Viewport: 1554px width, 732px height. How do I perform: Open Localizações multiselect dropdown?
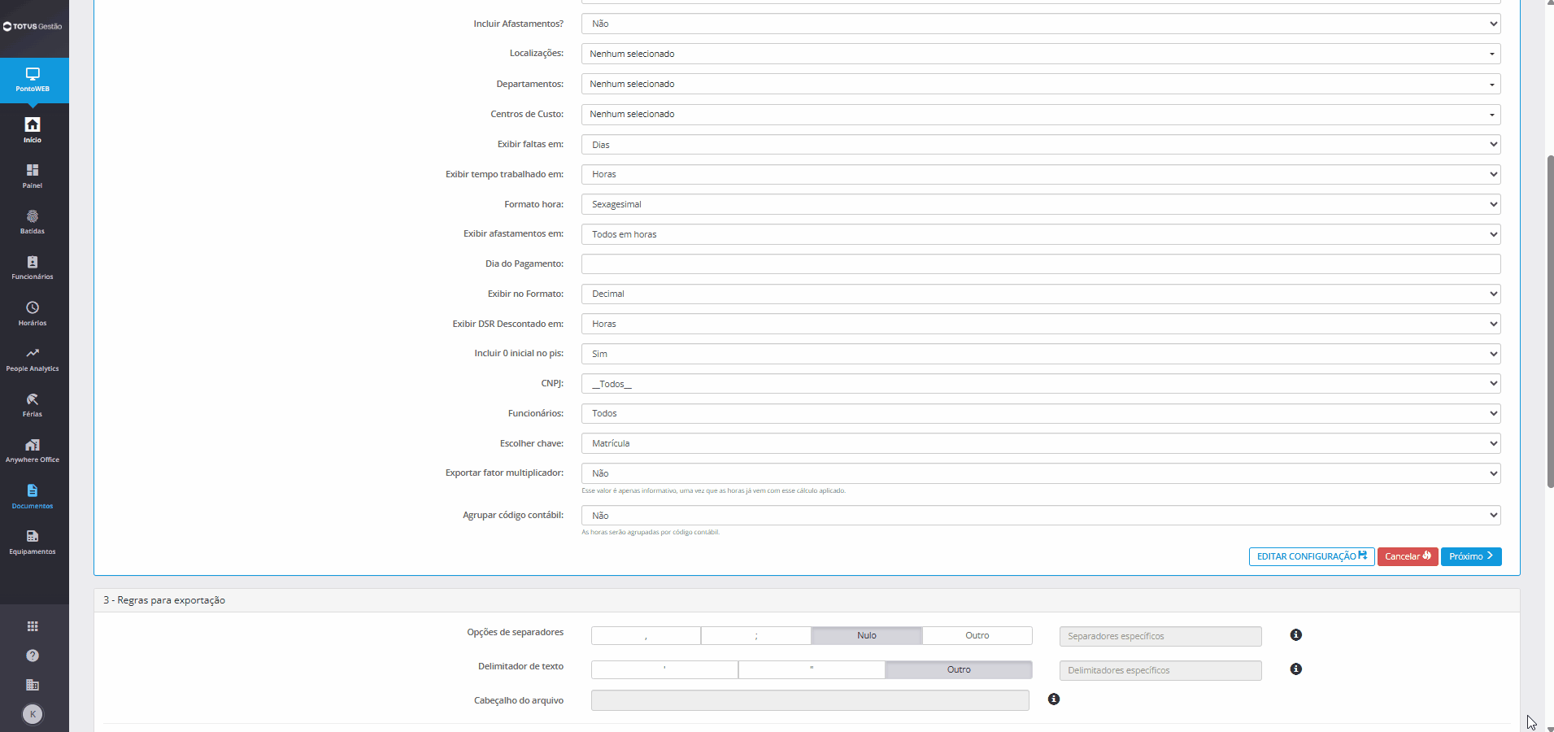click(x=1041, y=54)
